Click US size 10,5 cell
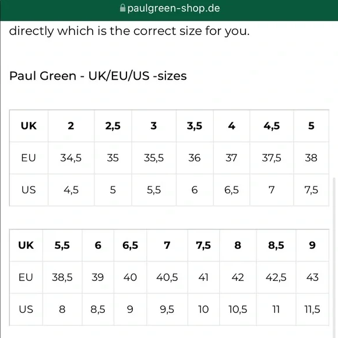Image resolution: width=338 pixels, height=338 pixels. pyautogui.click(x=238, y=309)
